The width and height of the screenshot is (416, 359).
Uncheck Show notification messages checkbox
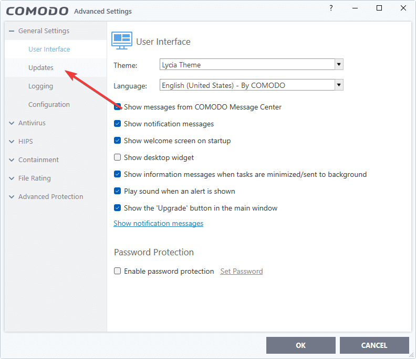(117, 124)
